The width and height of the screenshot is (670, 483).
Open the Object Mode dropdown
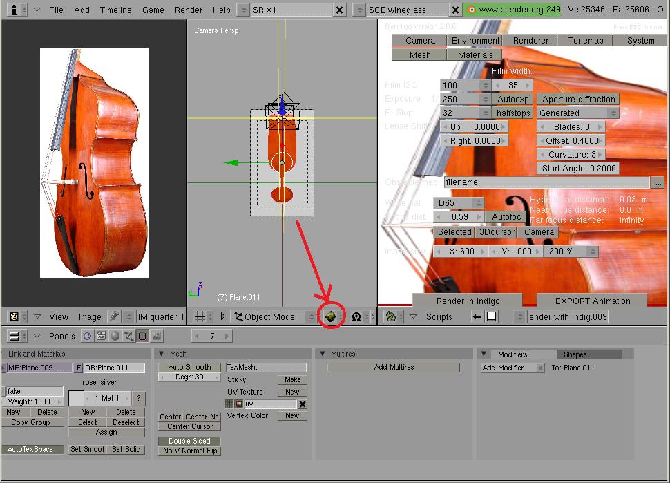[x=274, y=316]
